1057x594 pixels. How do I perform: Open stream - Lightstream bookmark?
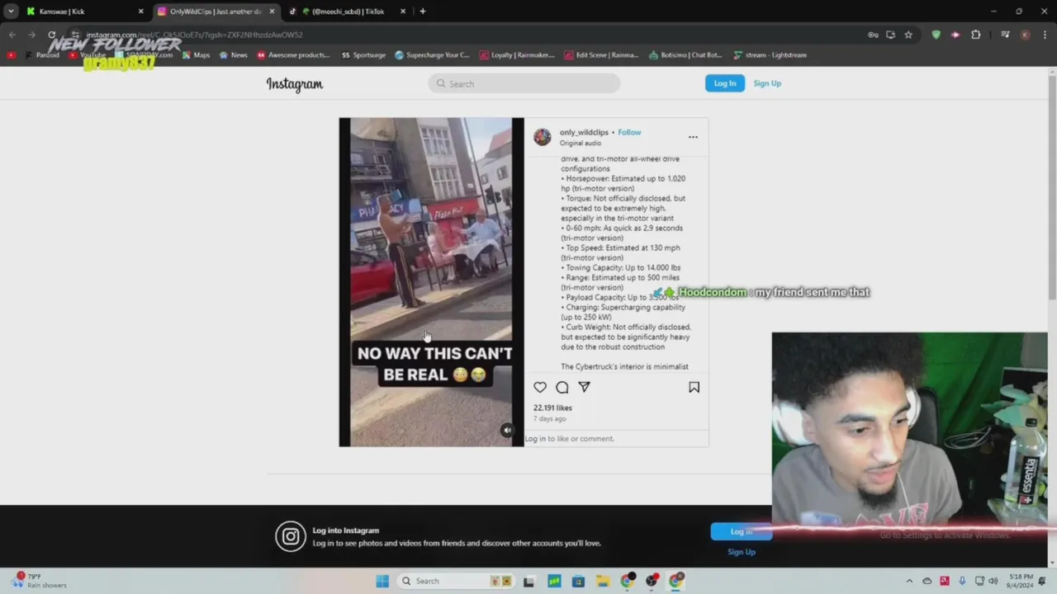769,55
